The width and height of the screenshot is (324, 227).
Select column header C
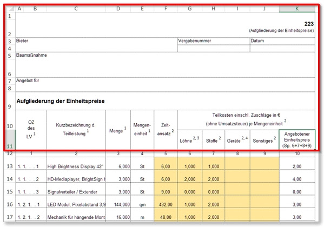76,9
